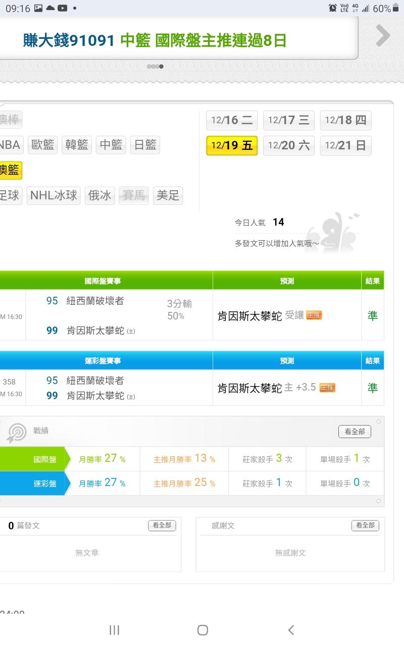Open the 賺大錢91091 banner headline link

pos(155,40)
